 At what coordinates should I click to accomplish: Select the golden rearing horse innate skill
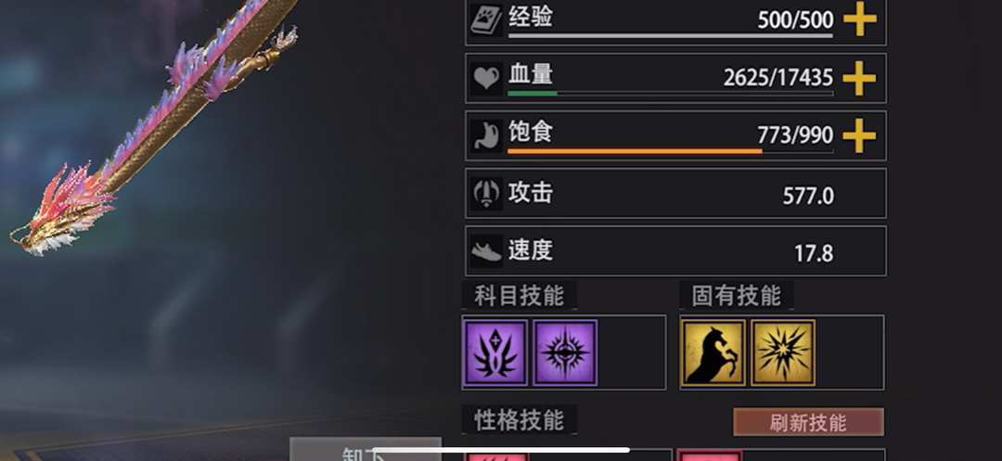click(x=713, y=352)
